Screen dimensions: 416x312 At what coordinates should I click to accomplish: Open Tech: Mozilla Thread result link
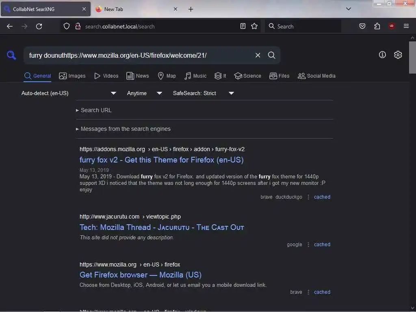click(x=162, y=227)
